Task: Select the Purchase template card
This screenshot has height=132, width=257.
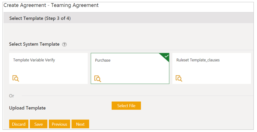Action: coord(130,68)
